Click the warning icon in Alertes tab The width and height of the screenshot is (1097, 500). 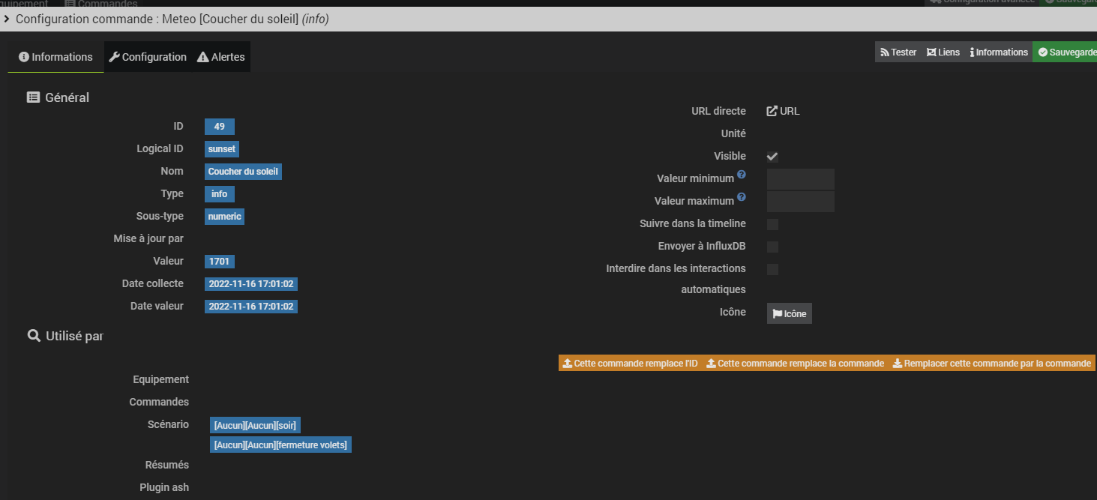tap(202, 57)
